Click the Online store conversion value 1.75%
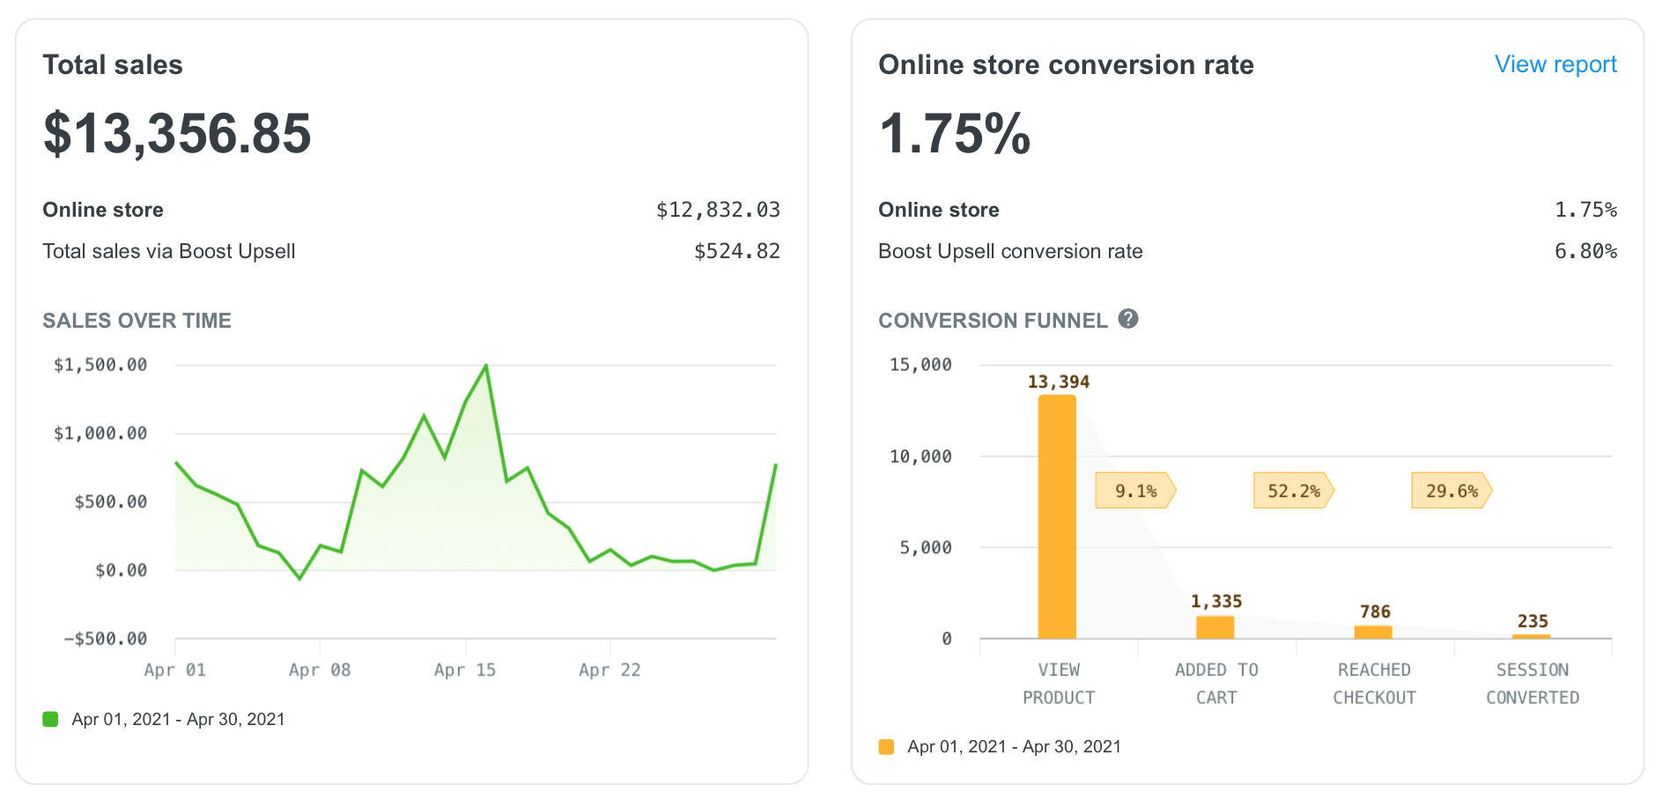1677x807 pixels. tap(1585, 210)
